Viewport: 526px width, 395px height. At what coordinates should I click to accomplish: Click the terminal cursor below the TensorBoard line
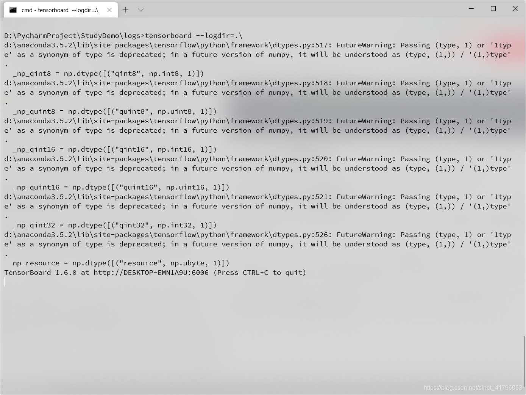[5, 282]
